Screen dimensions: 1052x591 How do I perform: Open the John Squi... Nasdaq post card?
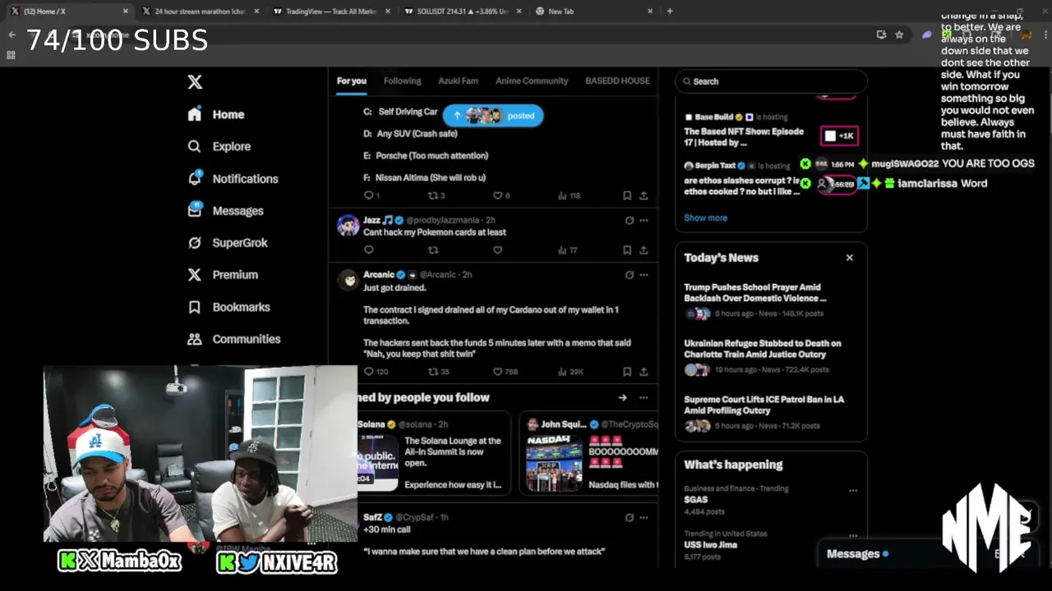(588, 453)
